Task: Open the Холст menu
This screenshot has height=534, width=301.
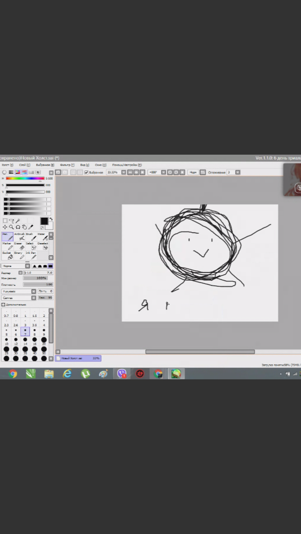Action: [x=7, y=165]
